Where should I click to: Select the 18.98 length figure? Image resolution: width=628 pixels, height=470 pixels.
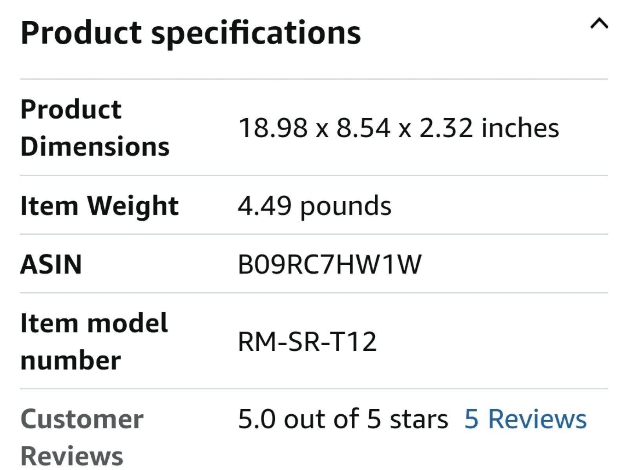[x=273, y=128]
